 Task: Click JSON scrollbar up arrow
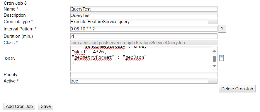click(x=214, y=51)
